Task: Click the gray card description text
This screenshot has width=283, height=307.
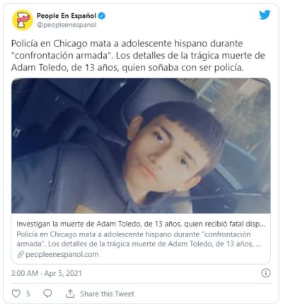Action: [139, 239]
